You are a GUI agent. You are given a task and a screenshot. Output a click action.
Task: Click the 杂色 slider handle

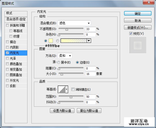click(x=59, y=35)
